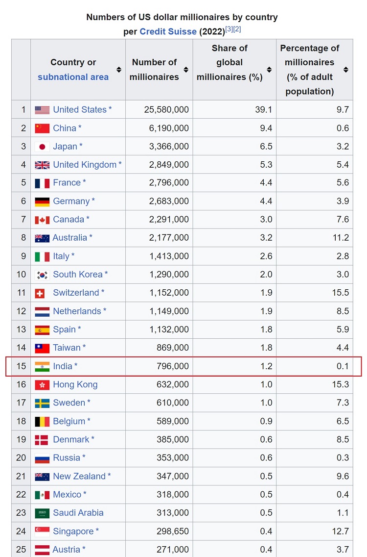Open the Credit Suisse link in caption
This screenshot has width=367, height=557.
(168, 31)
